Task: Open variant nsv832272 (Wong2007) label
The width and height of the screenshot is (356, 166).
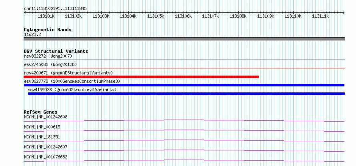Action: click(48, 56)
